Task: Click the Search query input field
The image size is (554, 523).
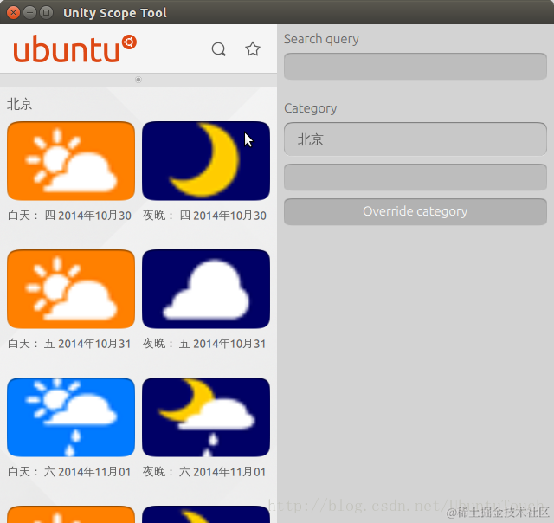Action: 415,67
